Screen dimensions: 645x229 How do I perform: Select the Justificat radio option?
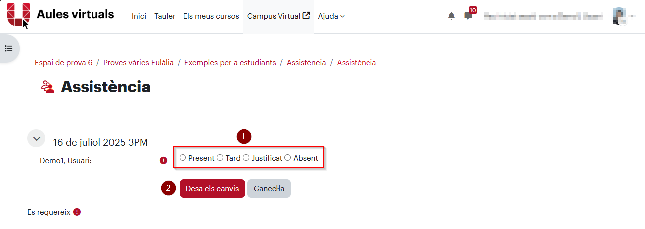click(246, 158)
